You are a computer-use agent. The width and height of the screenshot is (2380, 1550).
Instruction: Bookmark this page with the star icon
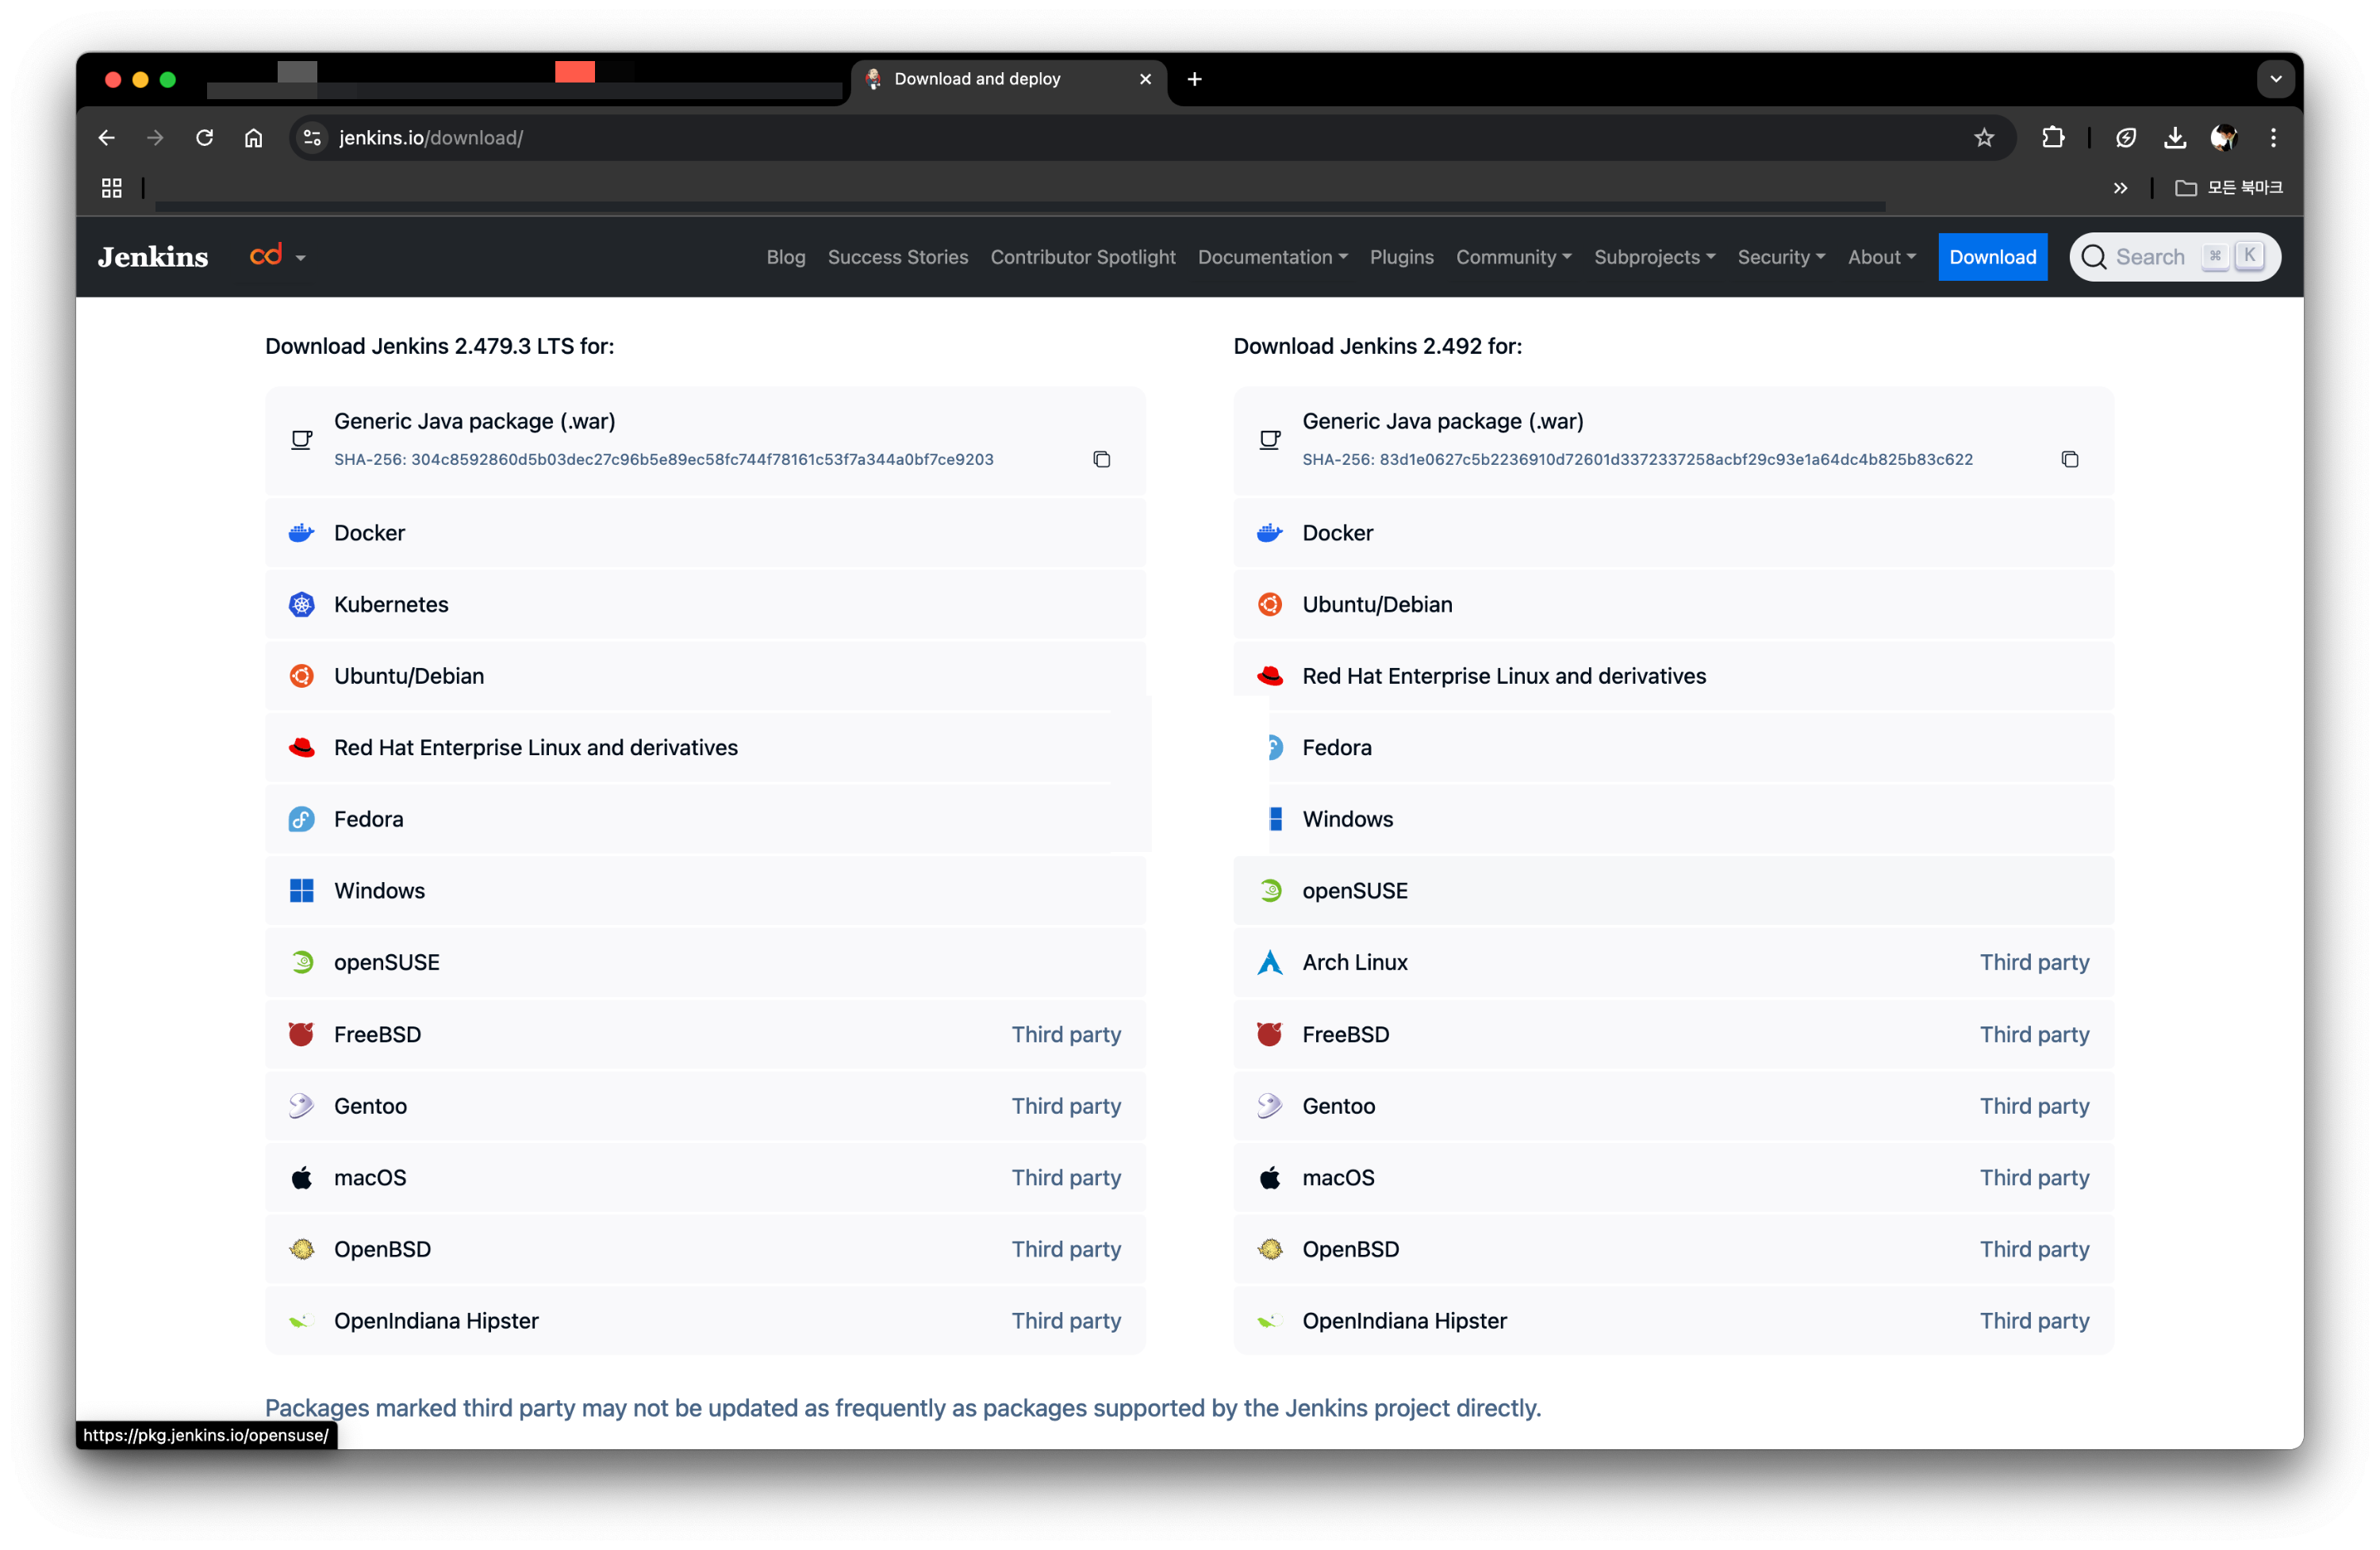click(x=1984, y=138)
